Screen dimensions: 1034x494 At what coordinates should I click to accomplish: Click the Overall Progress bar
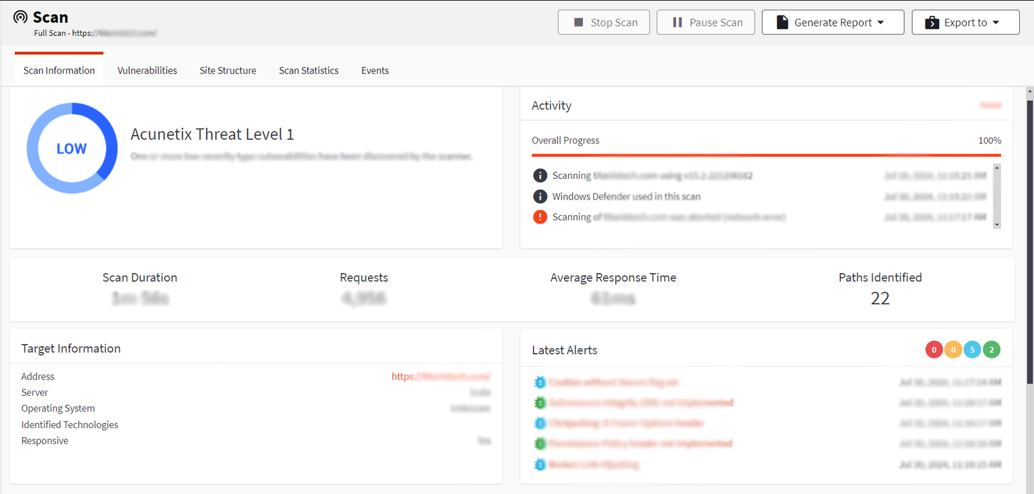point(766,155)
